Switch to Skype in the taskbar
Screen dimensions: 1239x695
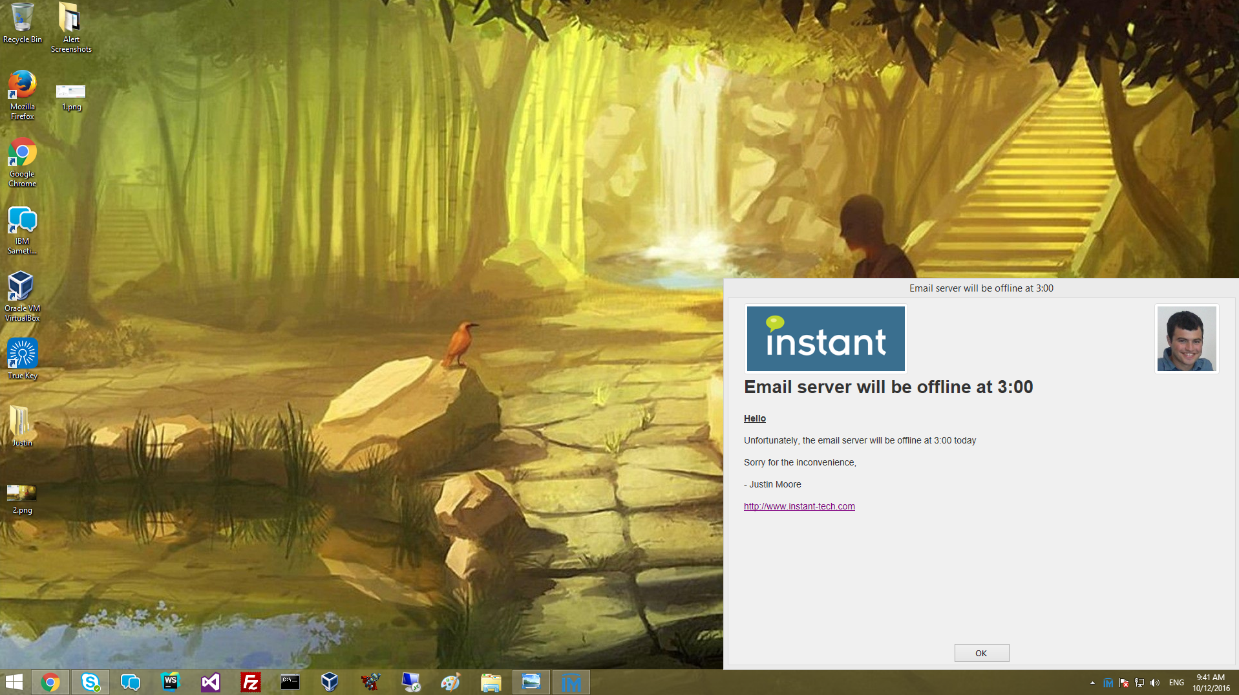pyautogui.click(x=90, y=682)
